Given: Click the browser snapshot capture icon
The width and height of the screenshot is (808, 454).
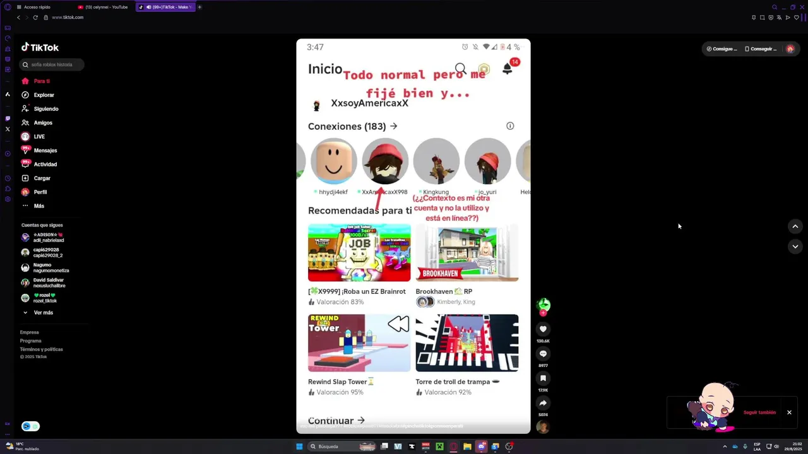Looking at the screenshot, I should pos(762,17).
